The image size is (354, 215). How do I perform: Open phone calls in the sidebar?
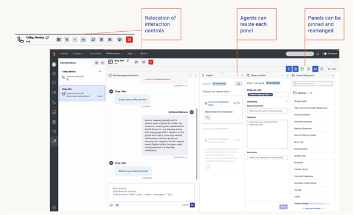(54, 102)
